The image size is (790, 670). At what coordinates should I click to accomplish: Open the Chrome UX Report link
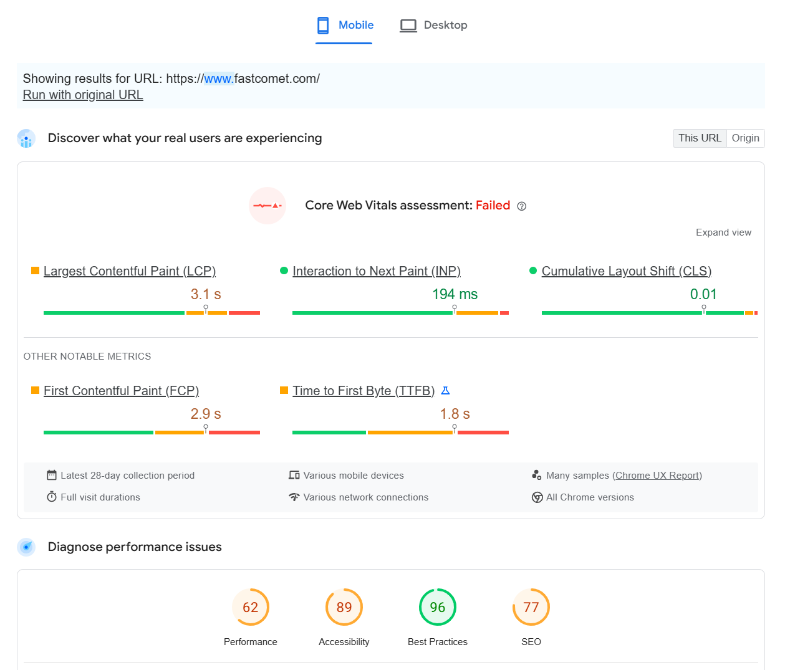point(657,476)
